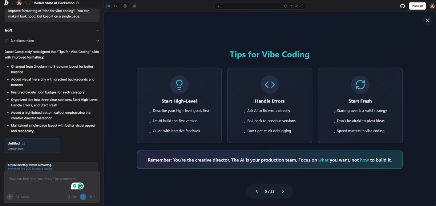Click 'Don't get stuck debugging' tip

[x=269, y=131]
